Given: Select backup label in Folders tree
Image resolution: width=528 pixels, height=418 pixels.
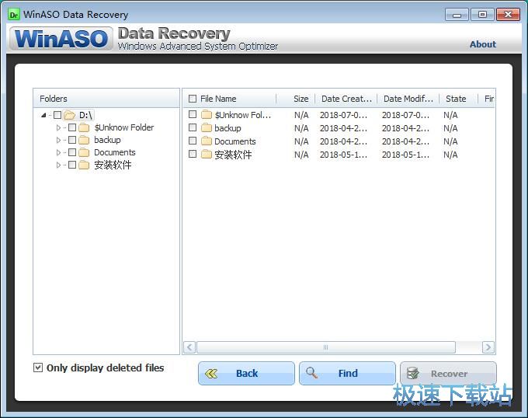Looking at the screenshot, I should click(x=107, y=140).
